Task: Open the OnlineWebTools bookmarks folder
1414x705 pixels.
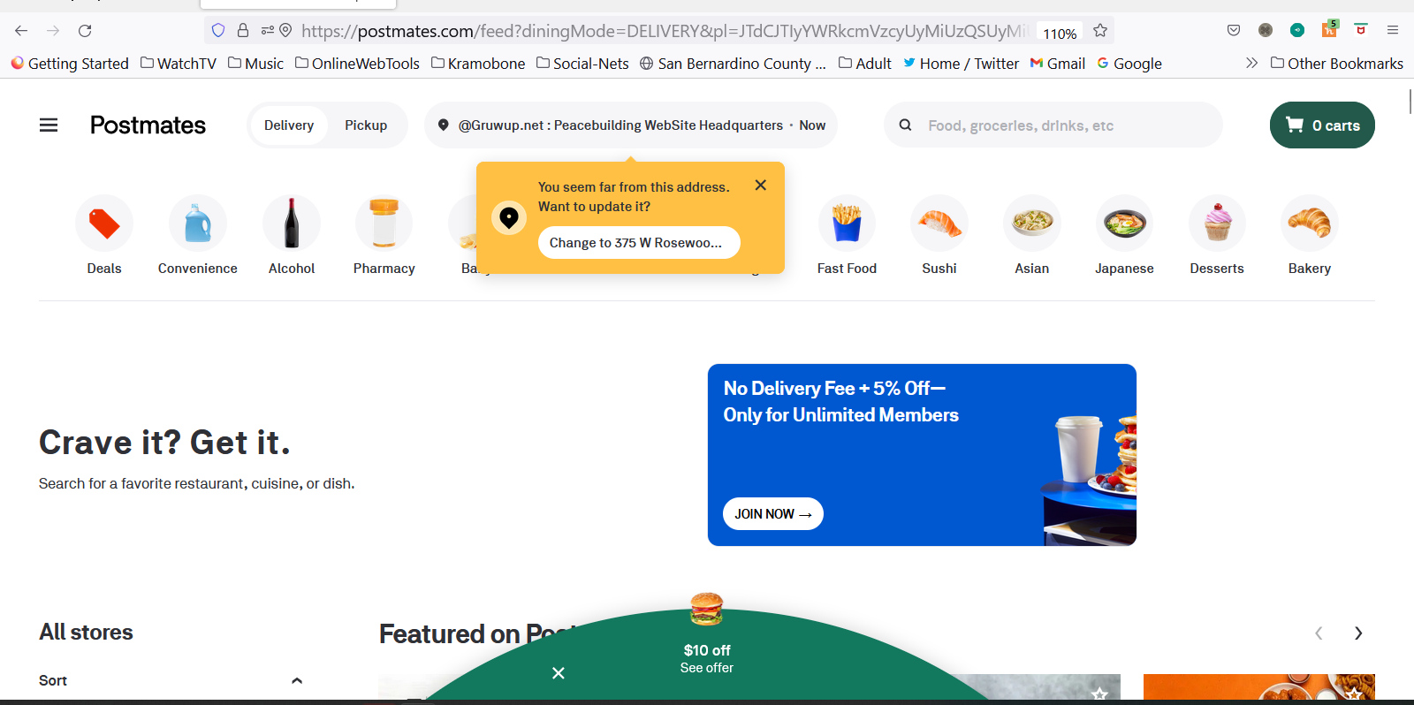Action: coord(357,64)
